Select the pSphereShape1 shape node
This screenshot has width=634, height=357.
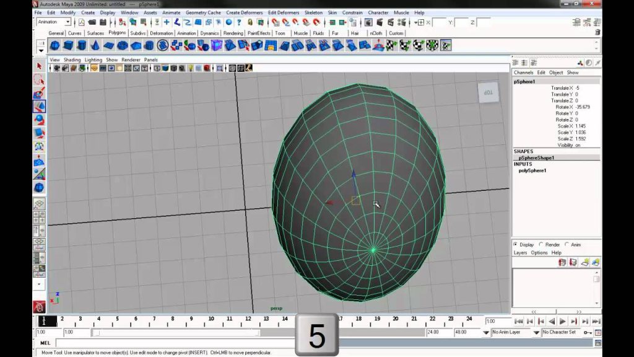coord(536,158)
